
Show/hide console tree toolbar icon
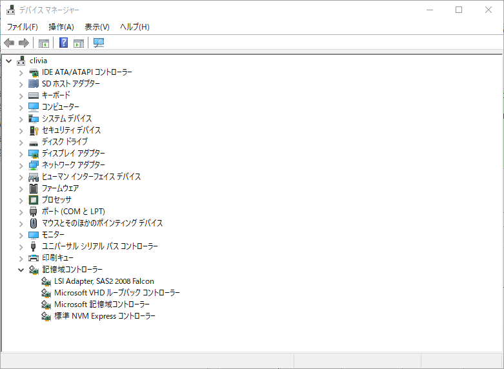pos(44,43)
